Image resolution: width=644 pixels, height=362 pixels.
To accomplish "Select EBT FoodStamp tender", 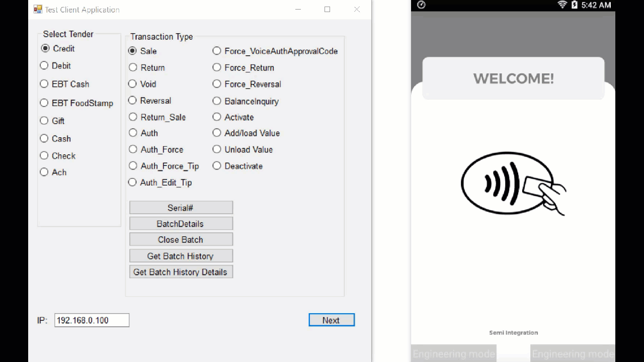I will [x=44, y=103].
